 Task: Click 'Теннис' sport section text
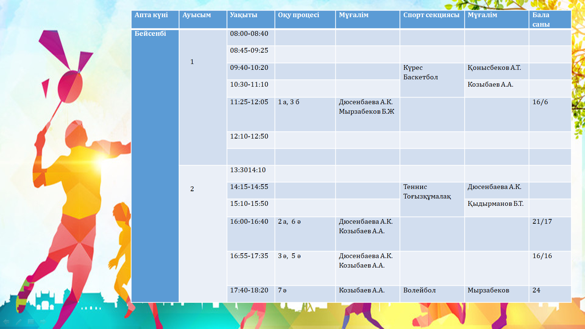[415, 187]
